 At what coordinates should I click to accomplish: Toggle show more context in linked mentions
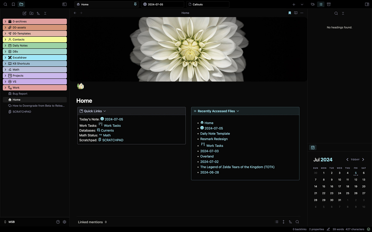[x=284, y=222]
